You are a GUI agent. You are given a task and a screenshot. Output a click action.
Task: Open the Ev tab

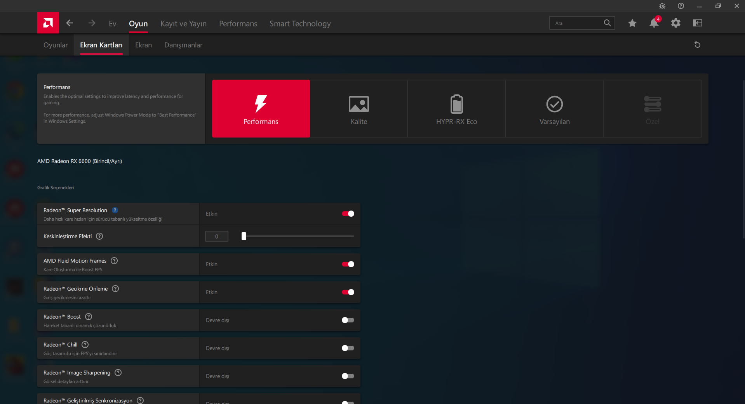[x=113, y=24]
